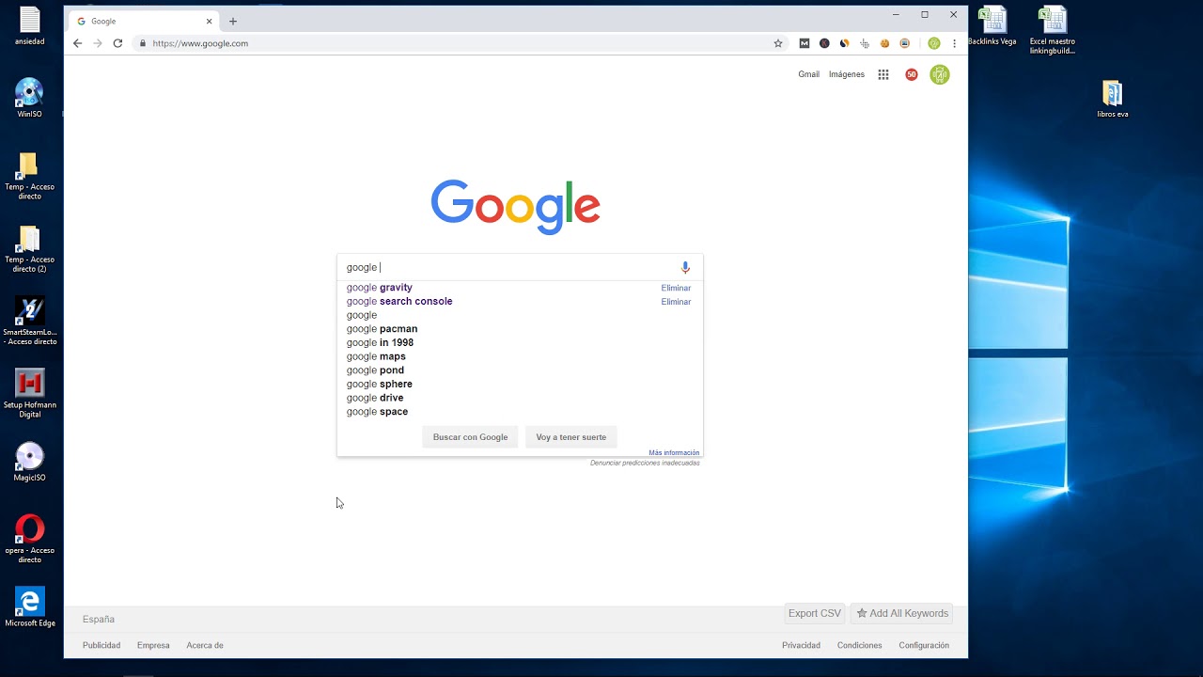The height and width of the screenshot is (677, 1203).
Task: Open the Chrome profile avatar in toolbar
Action: tap(933, 43)
